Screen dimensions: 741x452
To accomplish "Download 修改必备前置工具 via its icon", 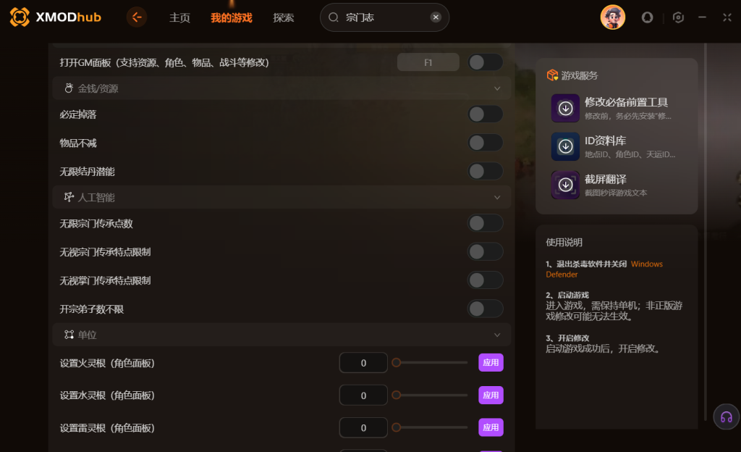I will pyautogui.click(x=565, y=108).
